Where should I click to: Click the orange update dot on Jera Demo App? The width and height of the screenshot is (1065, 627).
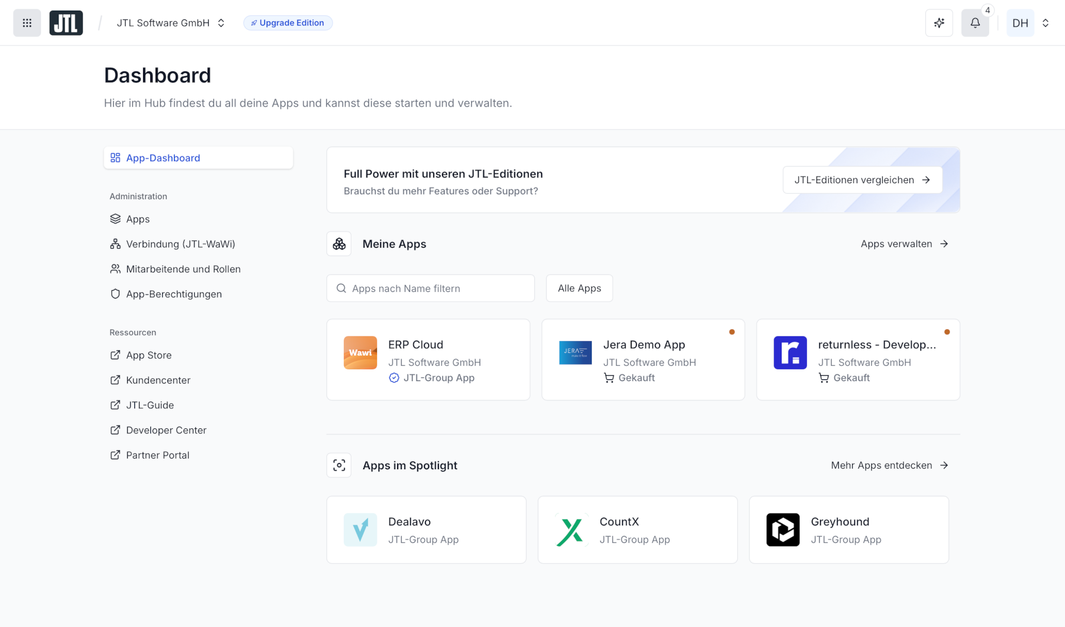point(732,332)
